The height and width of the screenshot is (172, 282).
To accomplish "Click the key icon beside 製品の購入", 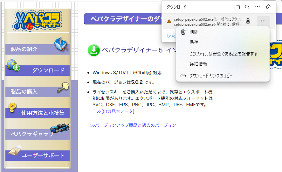I will [x=63, y=88].
